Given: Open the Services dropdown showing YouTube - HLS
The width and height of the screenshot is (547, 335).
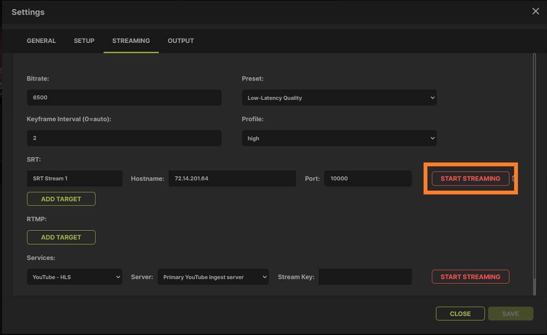Looking at the screenshot, I should (75, 277).
